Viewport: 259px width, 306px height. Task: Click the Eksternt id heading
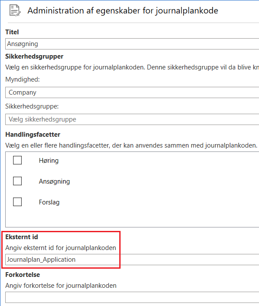[21, 237]
